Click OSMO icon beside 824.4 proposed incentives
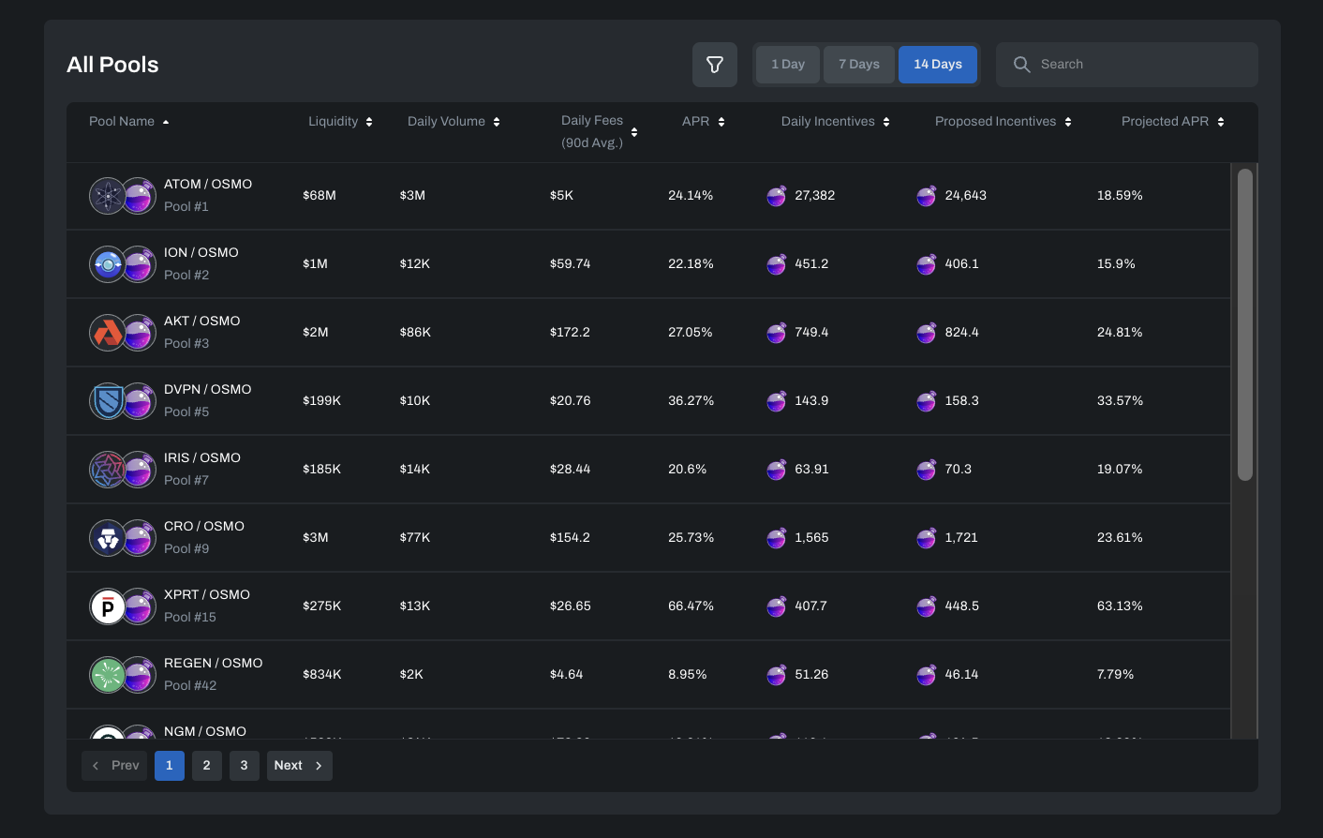 (x=927, y=333)
